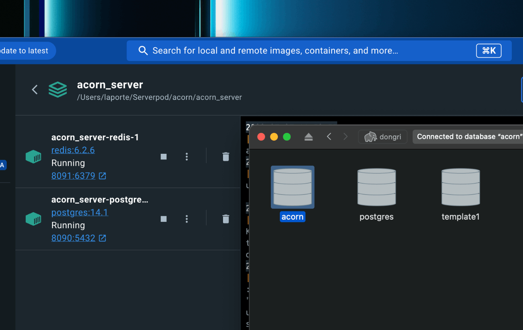Stop the postgres container
Screen dimensions: 523x330
[163, 219]
